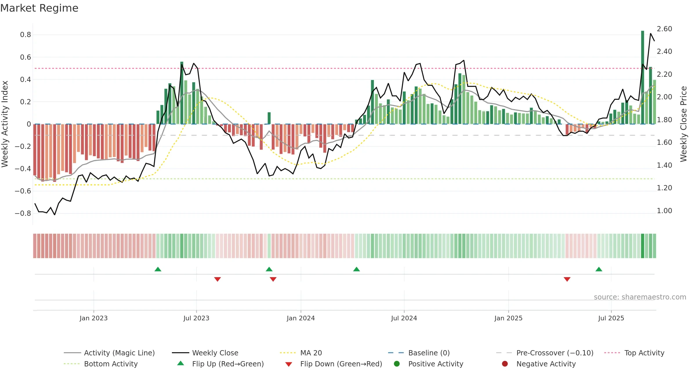Click the green flip-up marker between Jan and Jul 2024
This screenshot has width=696, height=391.
357,269
